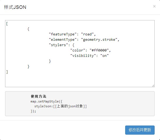
Task: Click the textarea resize handle corner
Action: pos(153,86)
